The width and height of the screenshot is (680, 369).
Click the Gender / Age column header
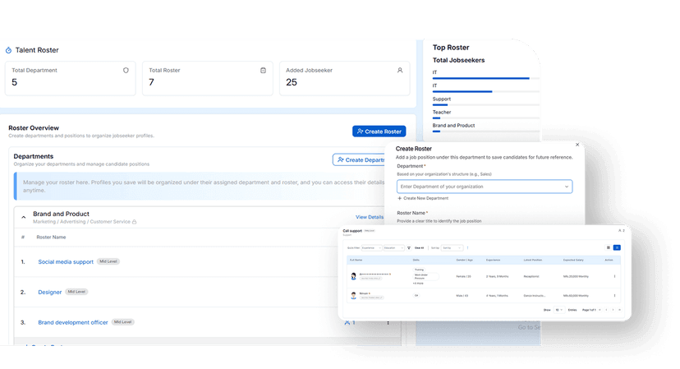465,260
